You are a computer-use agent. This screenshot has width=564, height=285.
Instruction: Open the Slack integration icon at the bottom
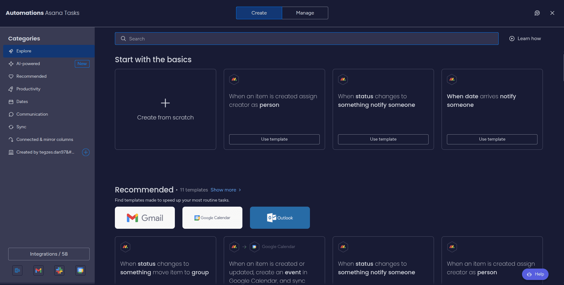coord(59,270)
